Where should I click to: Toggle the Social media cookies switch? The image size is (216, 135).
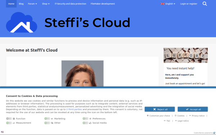[86, 123]
